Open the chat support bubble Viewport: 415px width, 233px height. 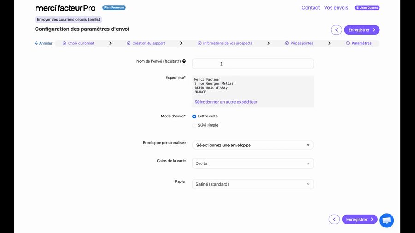point(386,221)
